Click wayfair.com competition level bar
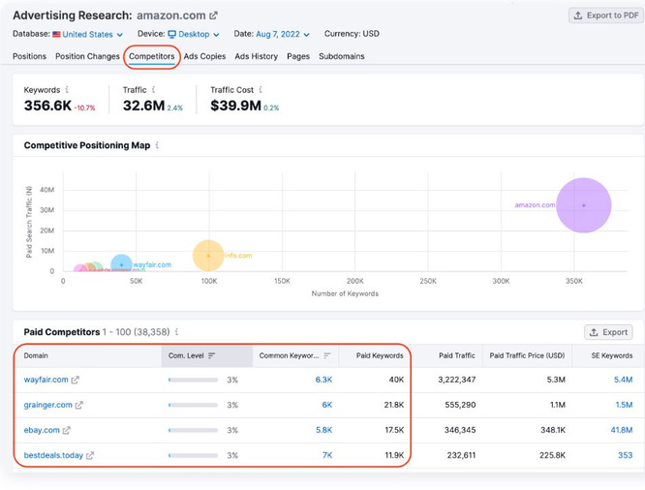The image size is (645, 490). 193,381
